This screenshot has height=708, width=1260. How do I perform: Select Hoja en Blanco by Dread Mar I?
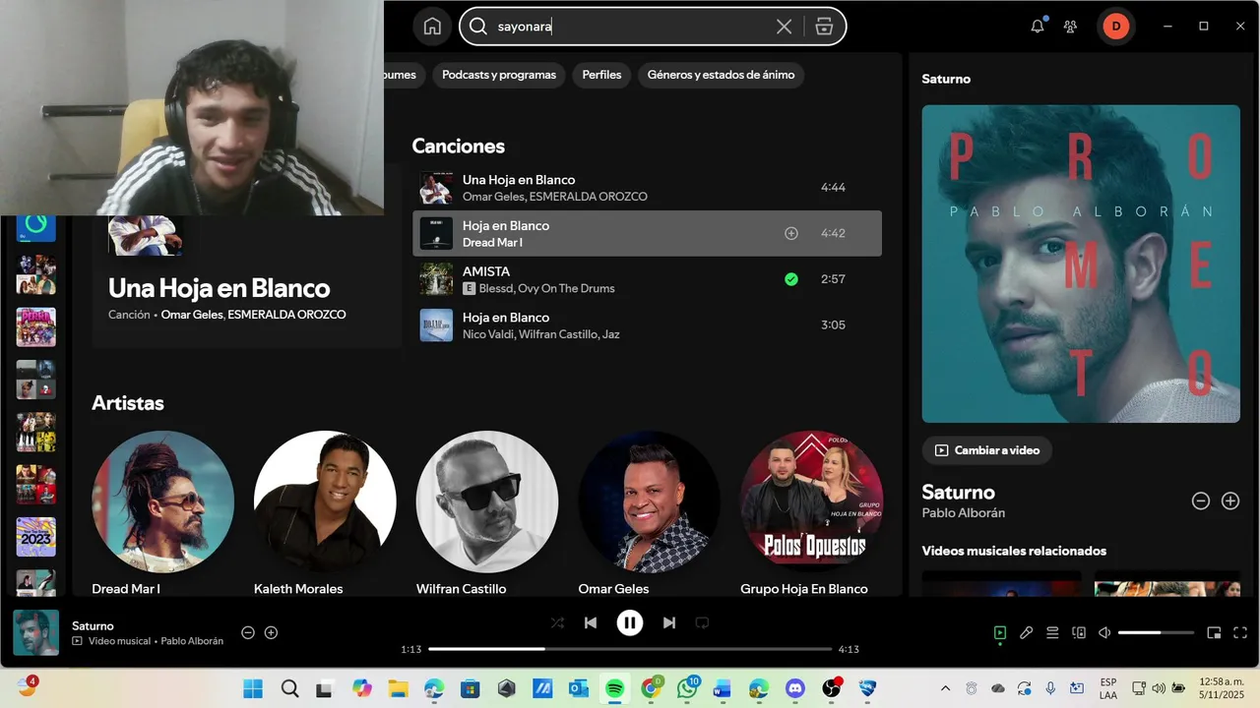[x=647, y=233]
